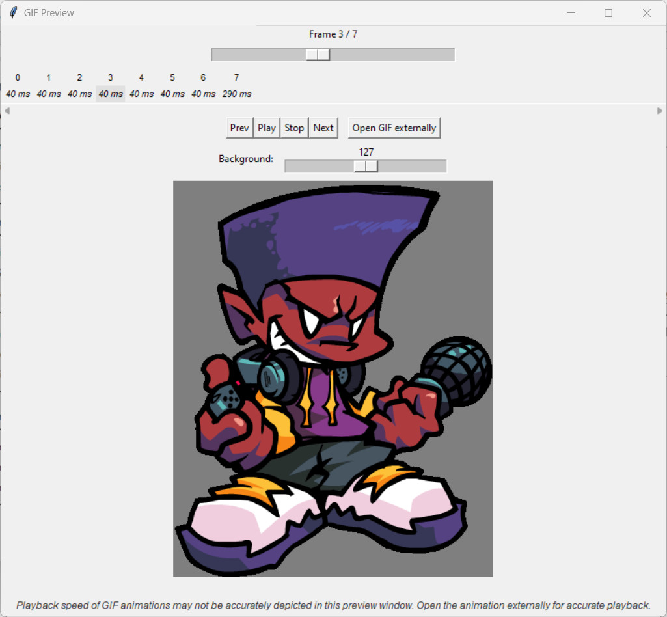Advance one frame with the Next button
This screenshot has height=617, width=667.
(323, 127)
